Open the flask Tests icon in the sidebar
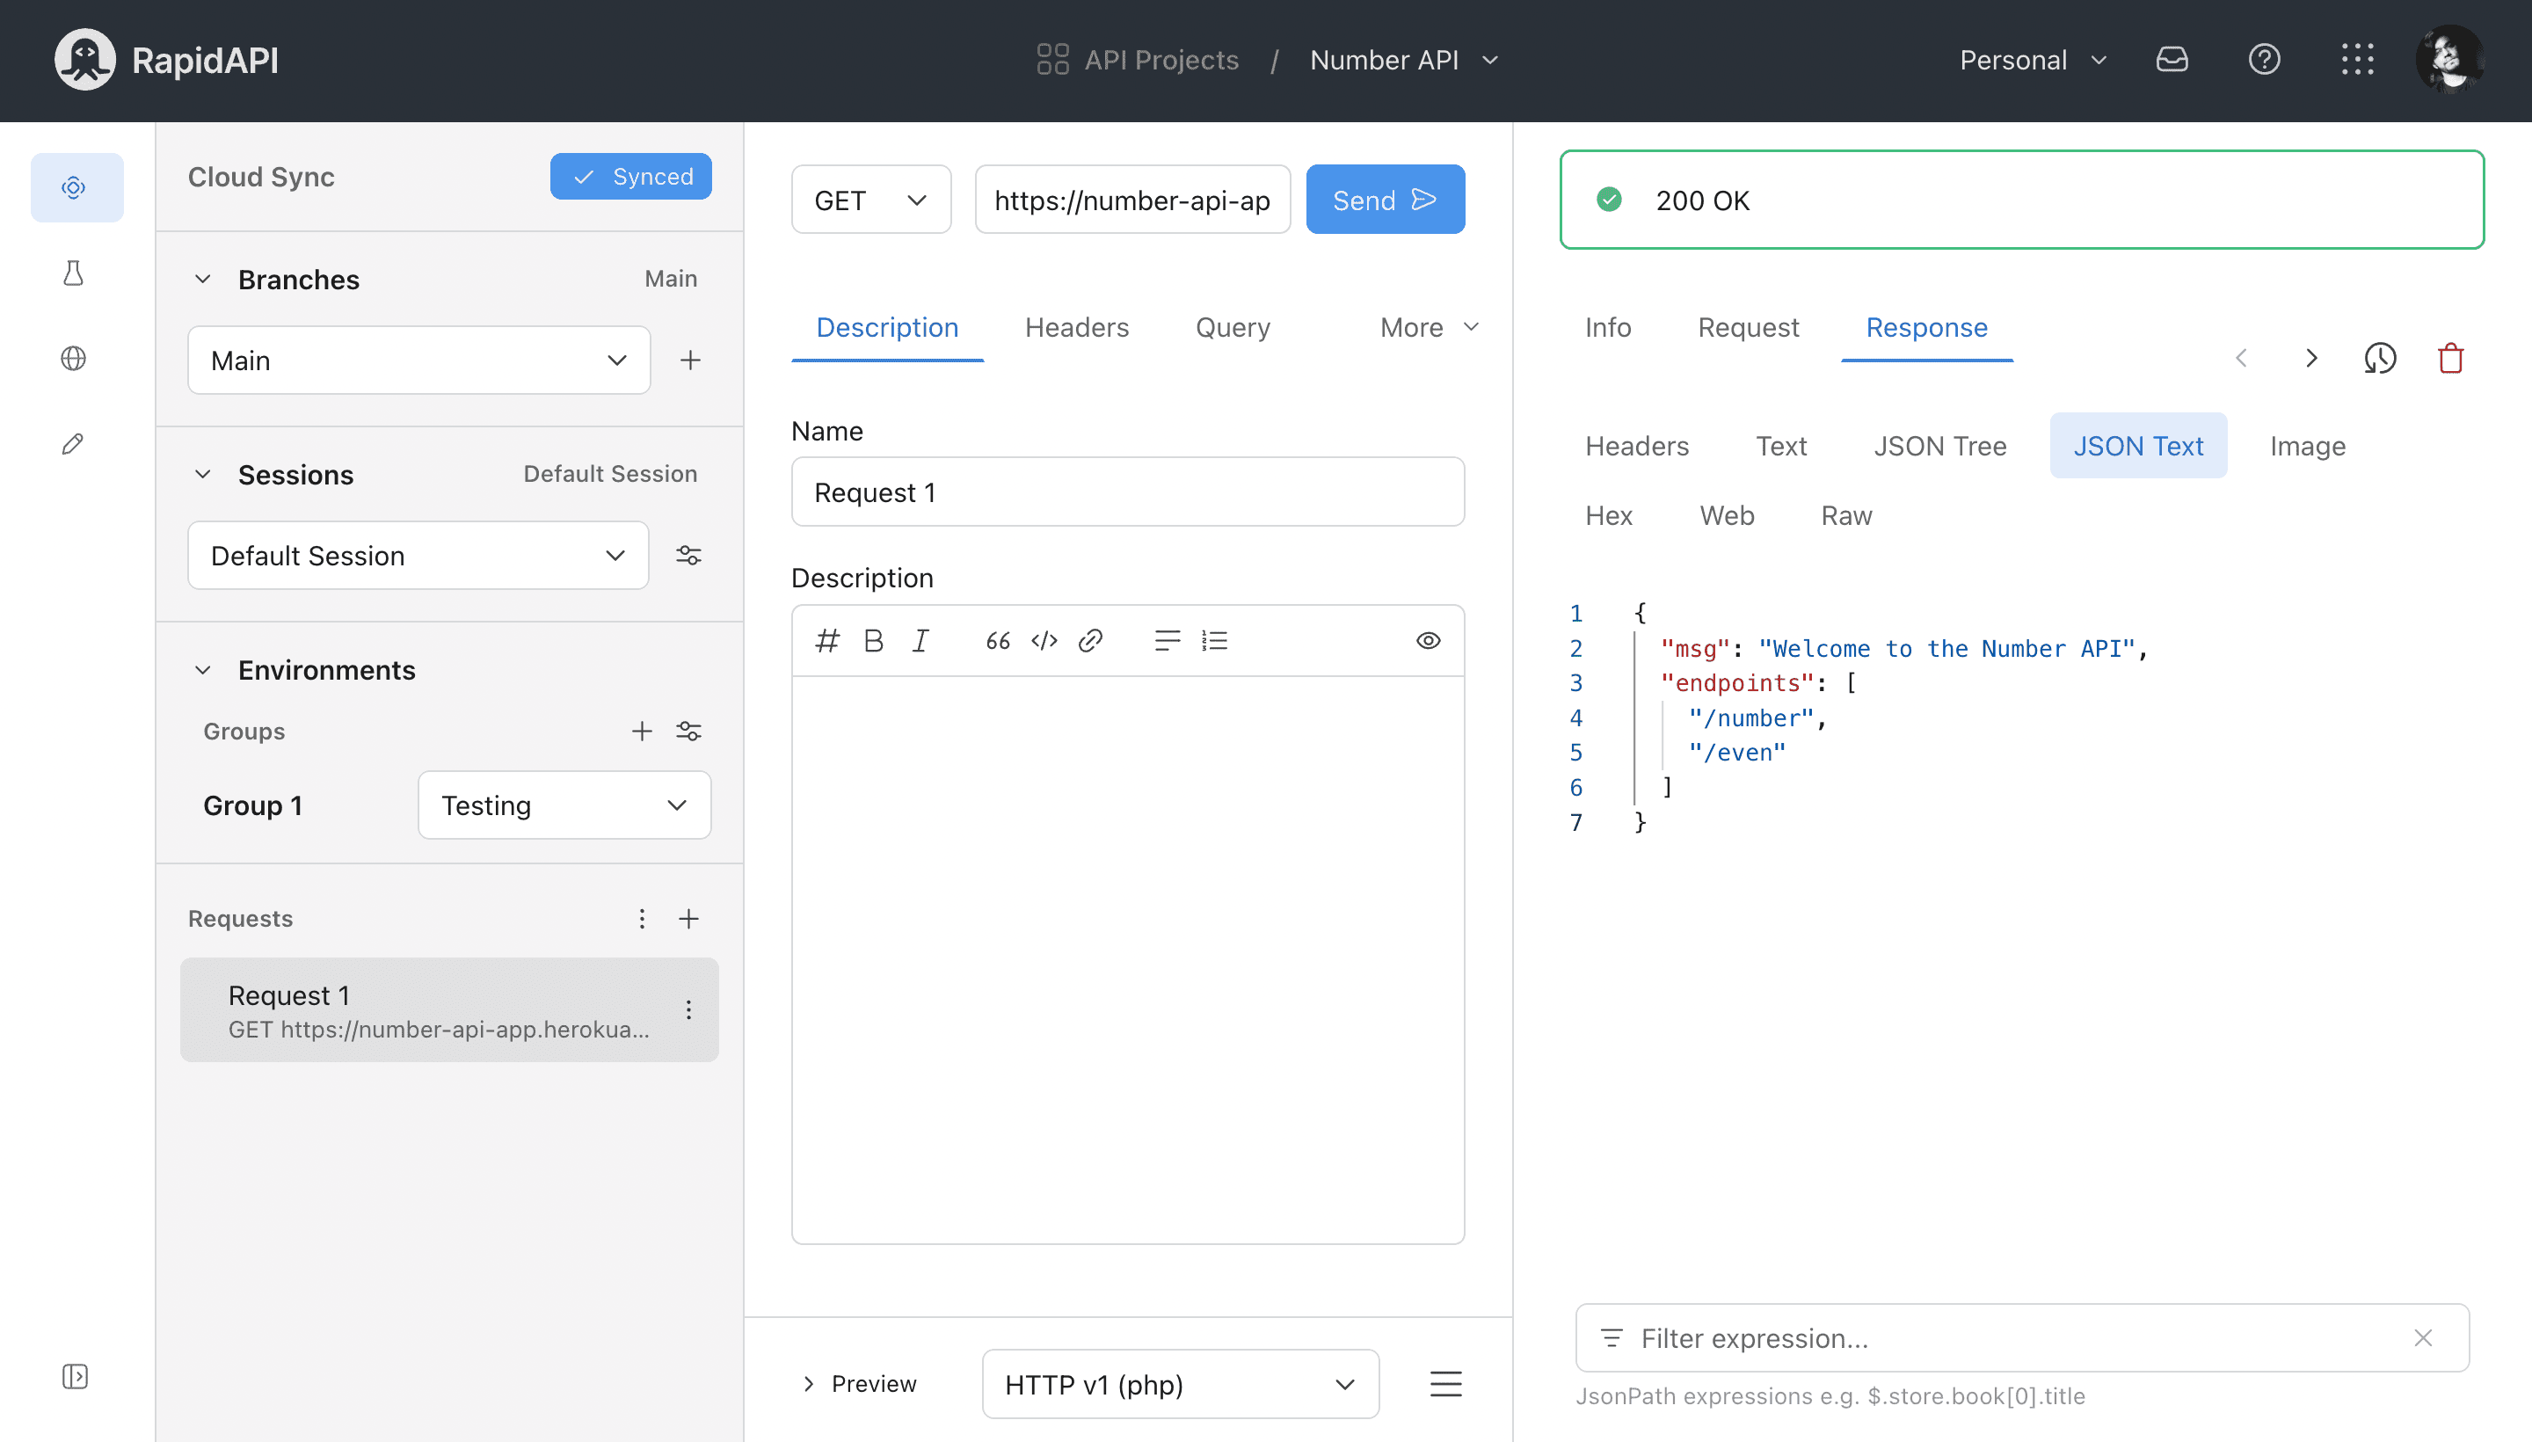This screenshot has width=2532, height=1442. coord(74,273)
